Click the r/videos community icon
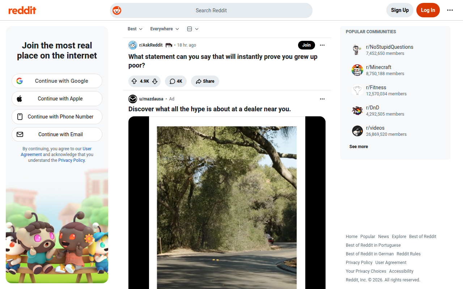463x289 pixels. [x=357, y=131]
